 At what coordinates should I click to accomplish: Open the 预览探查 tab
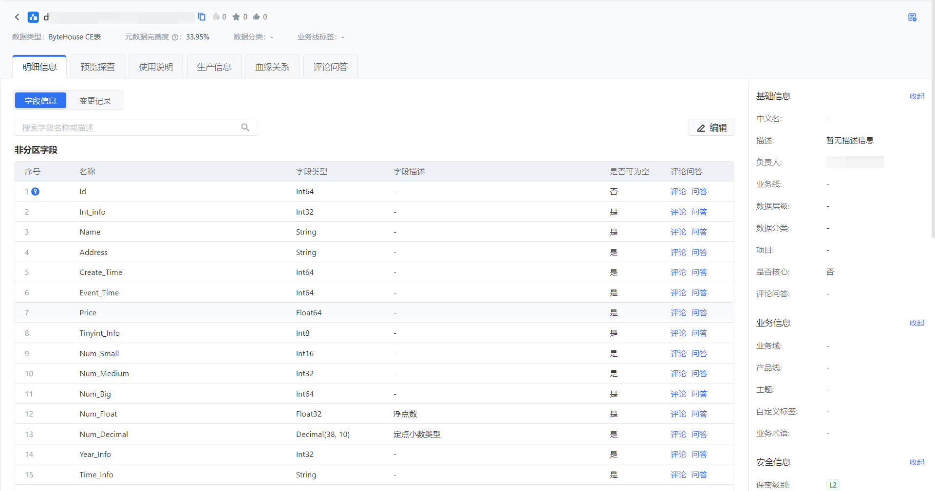[98, 67]
